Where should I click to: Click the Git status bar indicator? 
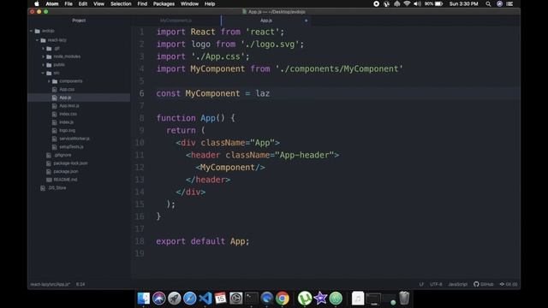coord(509,284)
